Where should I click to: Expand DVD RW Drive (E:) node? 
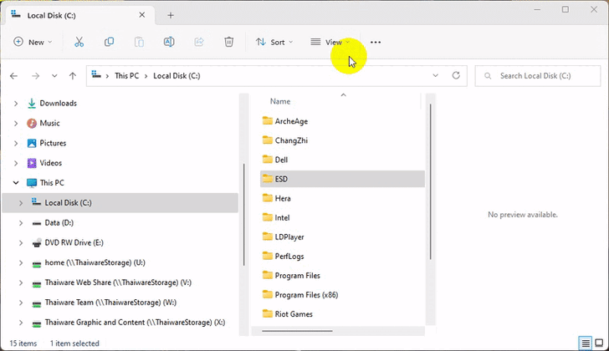21,243
